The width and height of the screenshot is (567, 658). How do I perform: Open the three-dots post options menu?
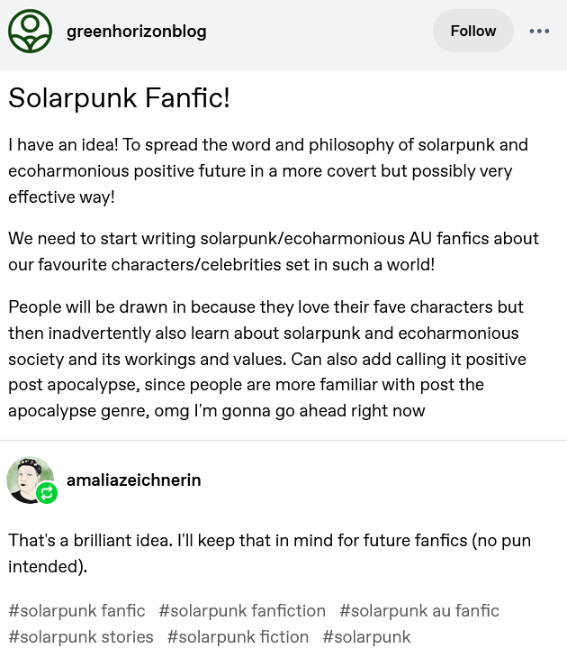(539, 32)
